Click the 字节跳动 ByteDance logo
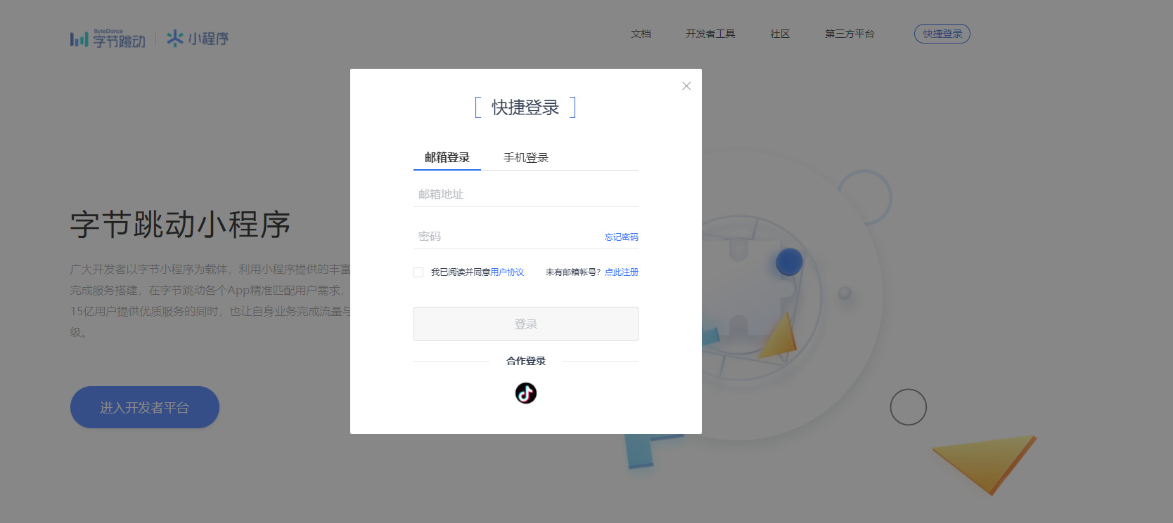The width and height of the screenshot is (1173, 523). point(108,39)
